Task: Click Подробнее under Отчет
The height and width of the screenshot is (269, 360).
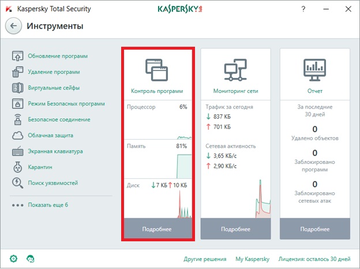Action: pos(315,229)
